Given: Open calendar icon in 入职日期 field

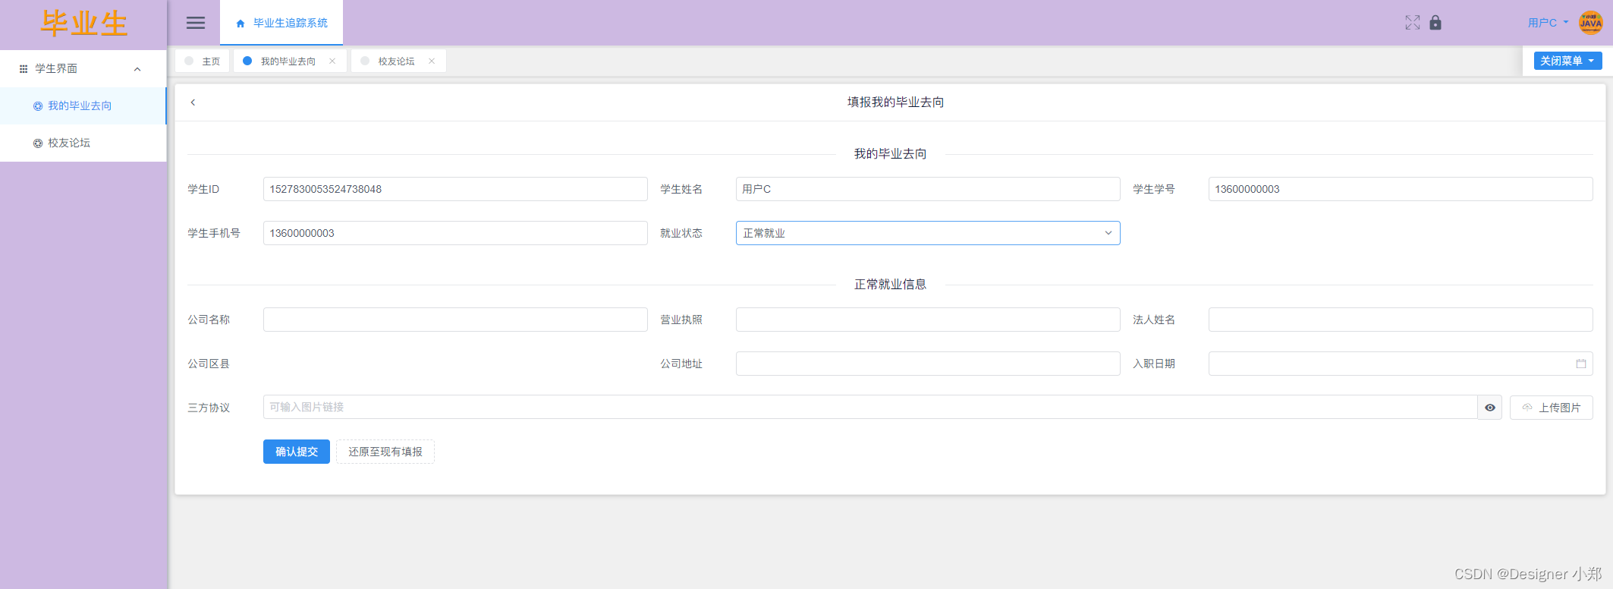Looking at the screenshot, I should click(x=1580, y=364).
